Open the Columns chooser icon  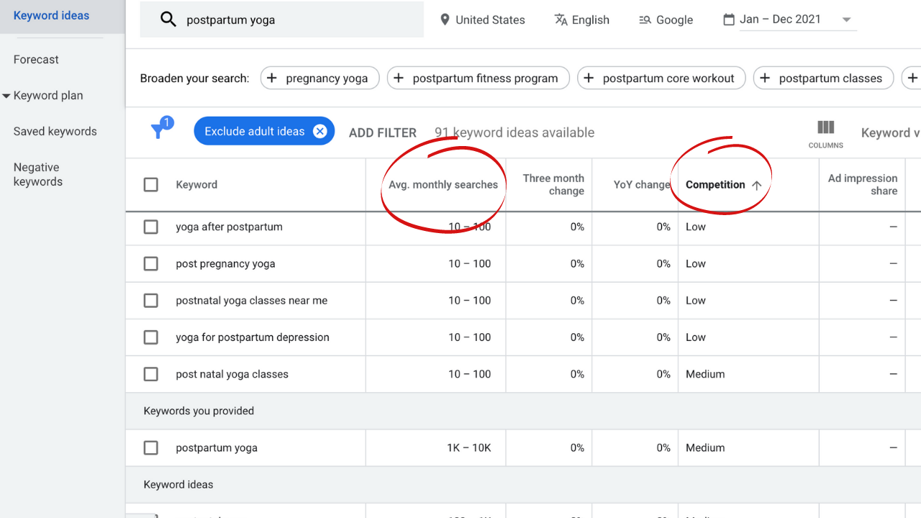[825, 128]
